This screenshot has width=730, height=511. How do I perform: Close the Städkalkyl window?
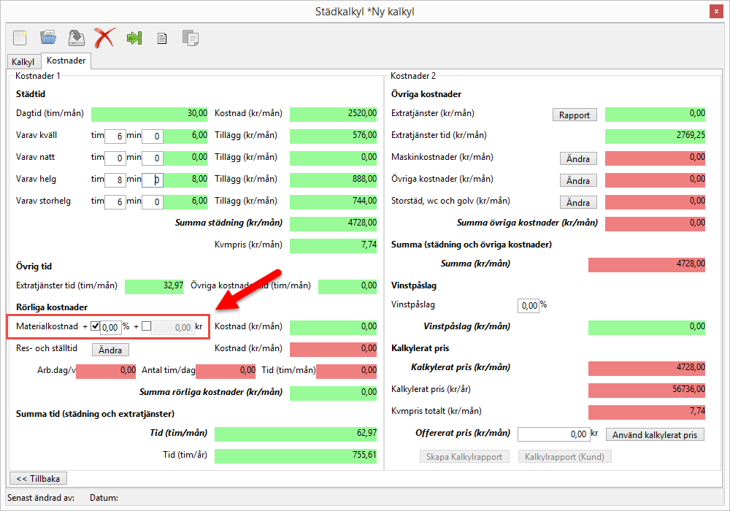[717, 11]
